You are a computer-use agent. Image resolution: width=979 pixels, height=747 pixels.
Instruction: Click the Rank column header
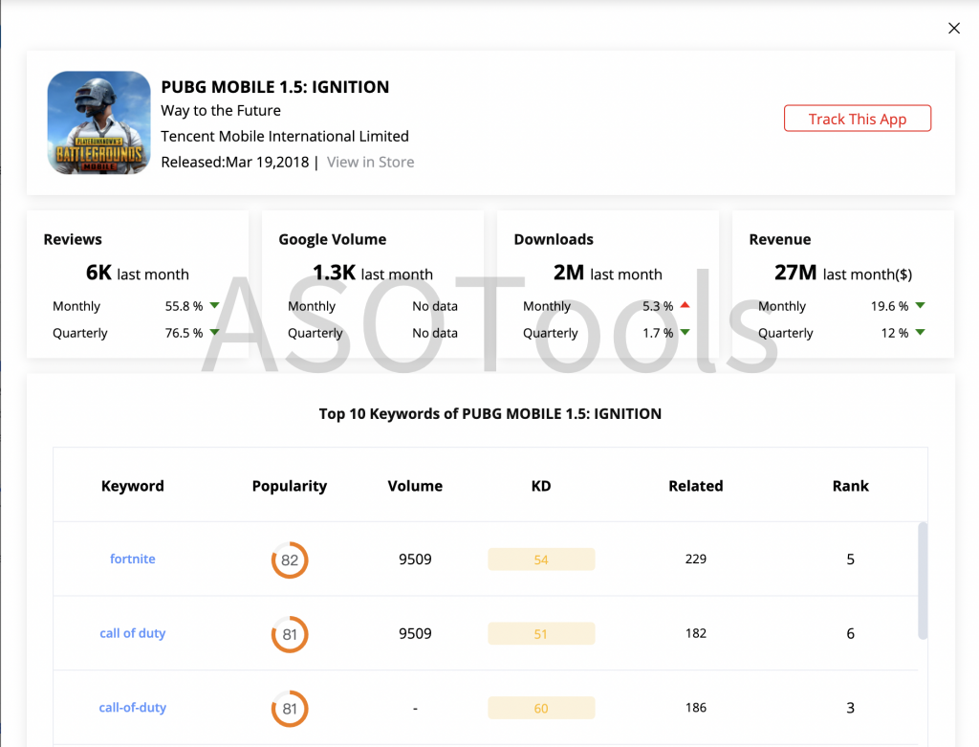(850, 486)
